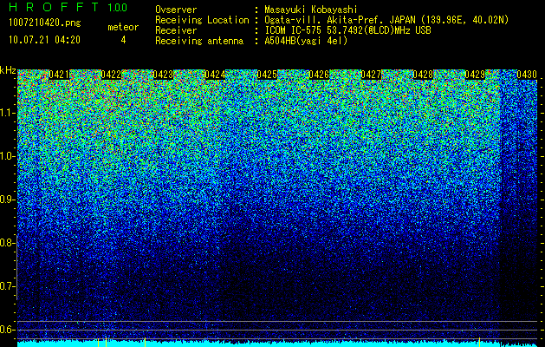
Task: Click the 0426 time marker label
Action: 319,75
